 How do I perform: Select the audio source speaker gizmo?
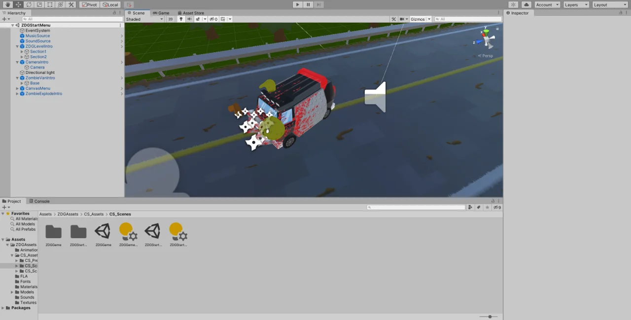click(x=375, y=97)
